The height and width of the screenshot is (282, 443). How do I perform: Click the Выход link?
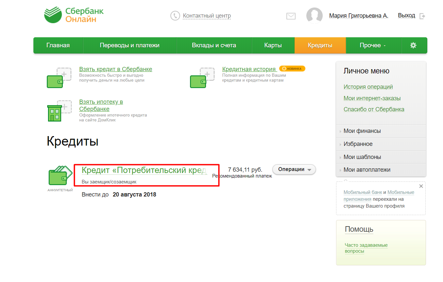[x=406, y=15]
